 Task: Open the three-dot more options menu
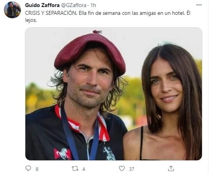(x=199, y=5)
